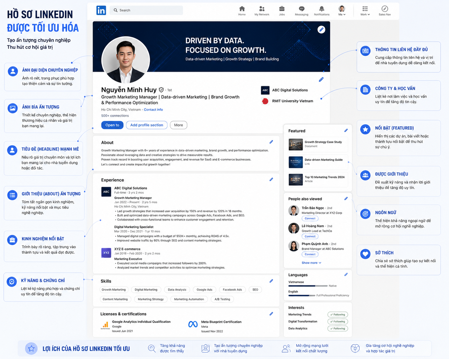Click the Open to button
Viewport: 449px width, 359px height.
[112, 125]
